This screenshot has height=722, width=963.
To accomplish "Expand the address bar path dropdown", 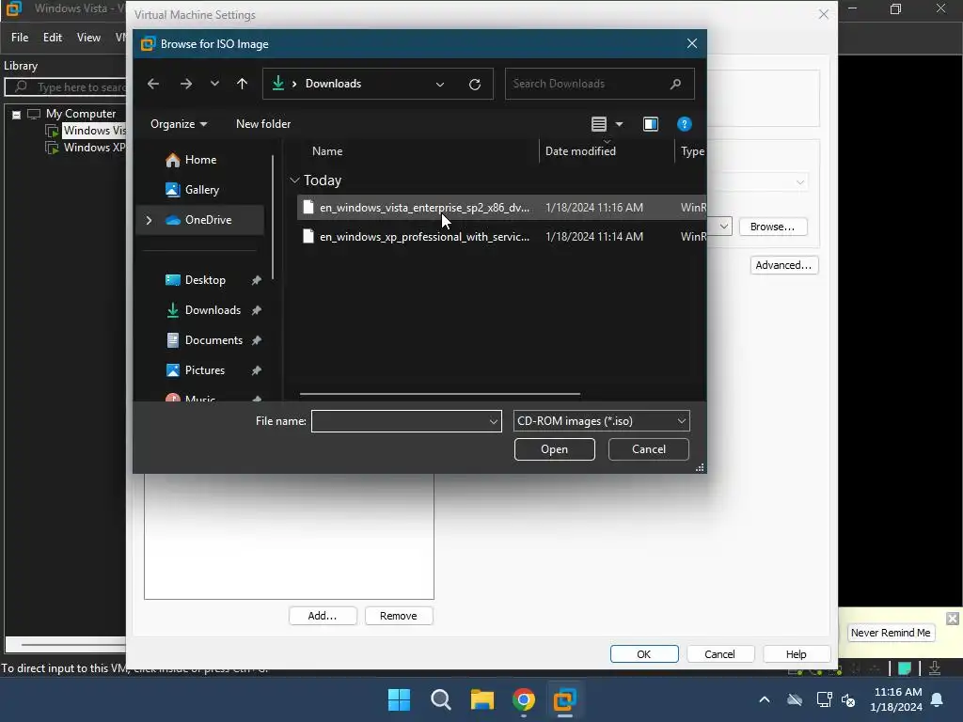I will coord(440,84).
